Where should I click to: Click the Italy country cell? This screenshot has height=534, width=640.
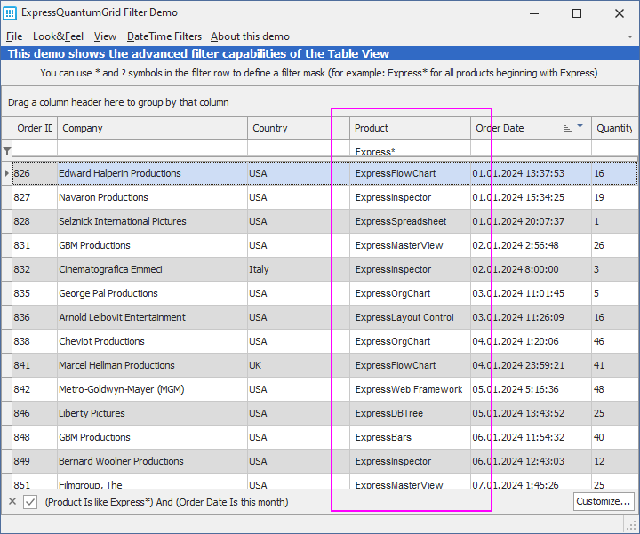pyautogui.click(x=299, y=269)
